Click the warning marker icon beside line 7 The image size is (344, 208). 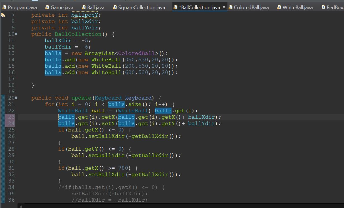(x=3, y=15)
